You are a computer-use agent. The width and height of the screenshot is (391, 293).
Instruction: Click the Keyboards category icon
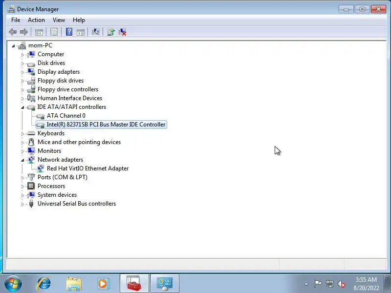point(31,133)
